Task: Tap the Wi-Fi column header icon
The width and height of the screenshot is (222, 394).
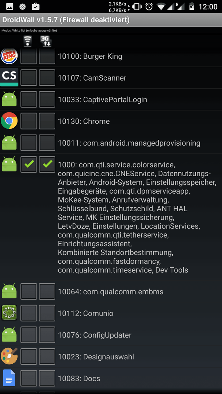Action: point(27,41)
